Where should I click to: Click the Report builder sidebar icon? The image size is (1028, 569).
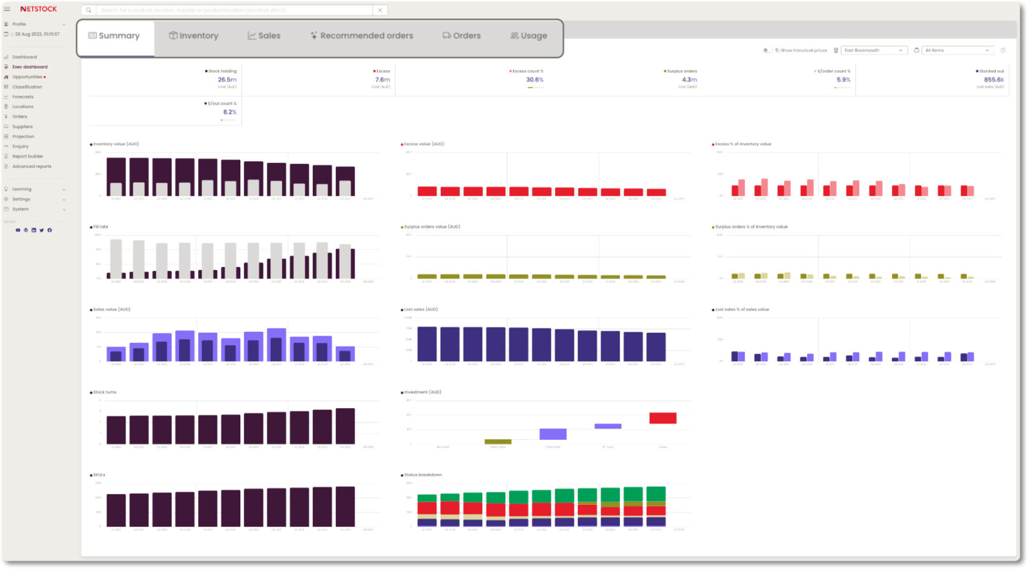6,156
